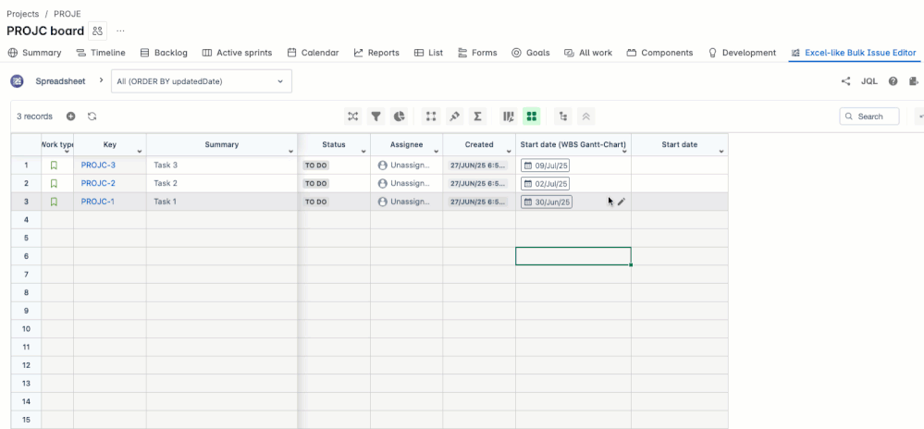Screen dimensions: 924x429
Task: Click the share icon
Action: point(845,81)
